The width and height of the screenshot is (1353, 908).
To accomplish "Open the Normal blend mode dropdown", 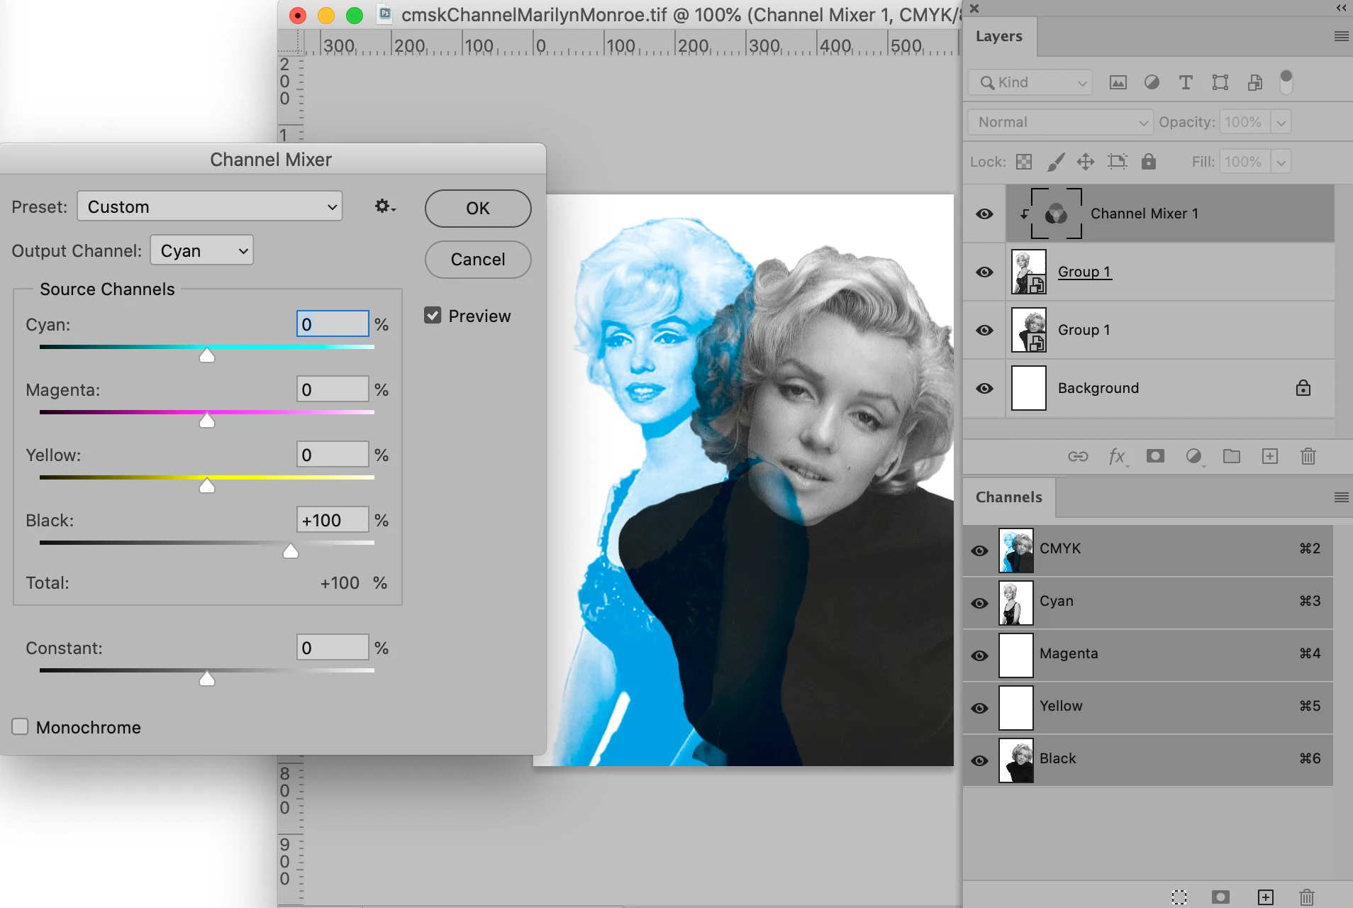I will [1061, 122].
